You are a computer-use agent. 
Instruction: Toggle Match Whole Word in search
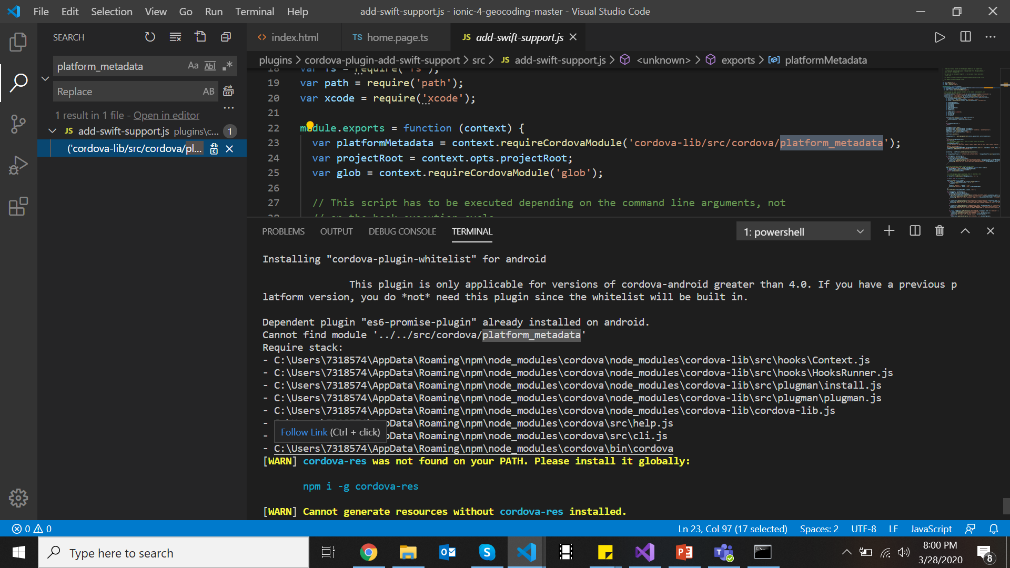210,66
